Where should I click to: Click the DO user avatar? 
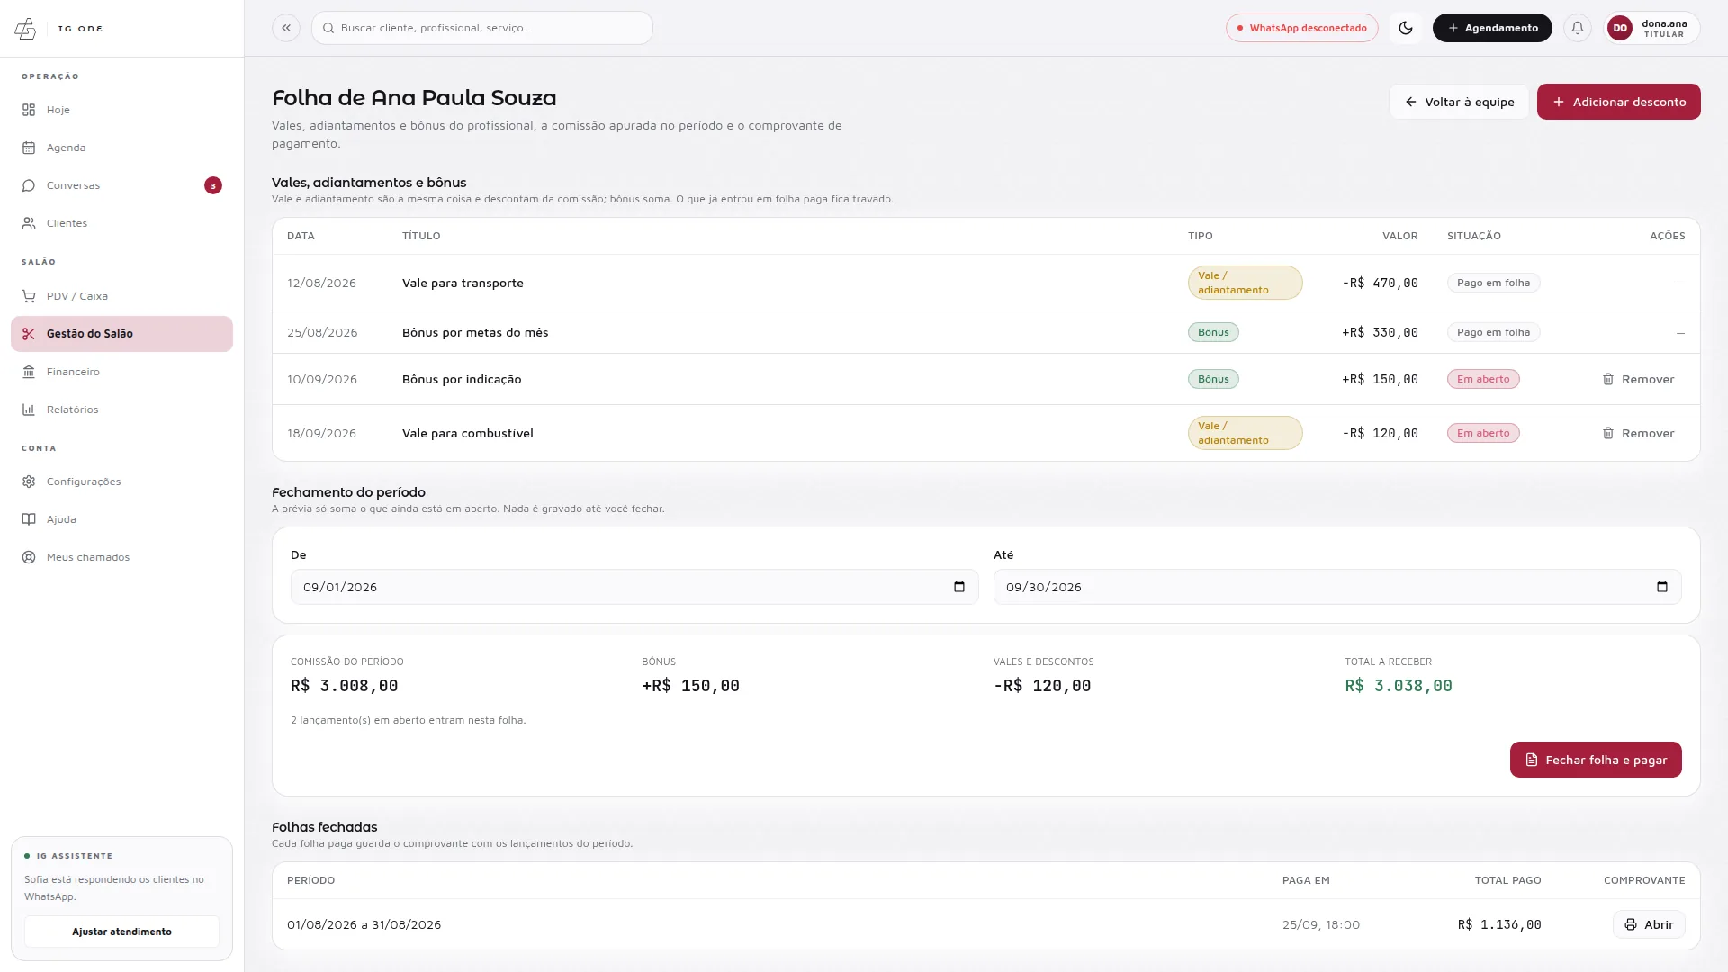1620,28
